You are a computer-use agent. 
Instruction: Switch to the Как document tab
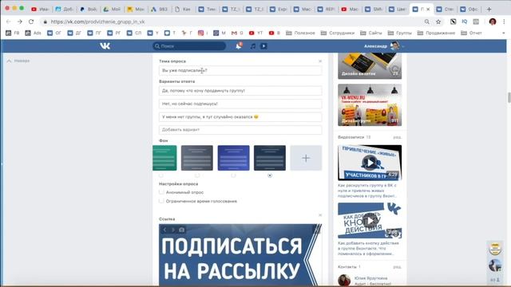coord(183,9)
